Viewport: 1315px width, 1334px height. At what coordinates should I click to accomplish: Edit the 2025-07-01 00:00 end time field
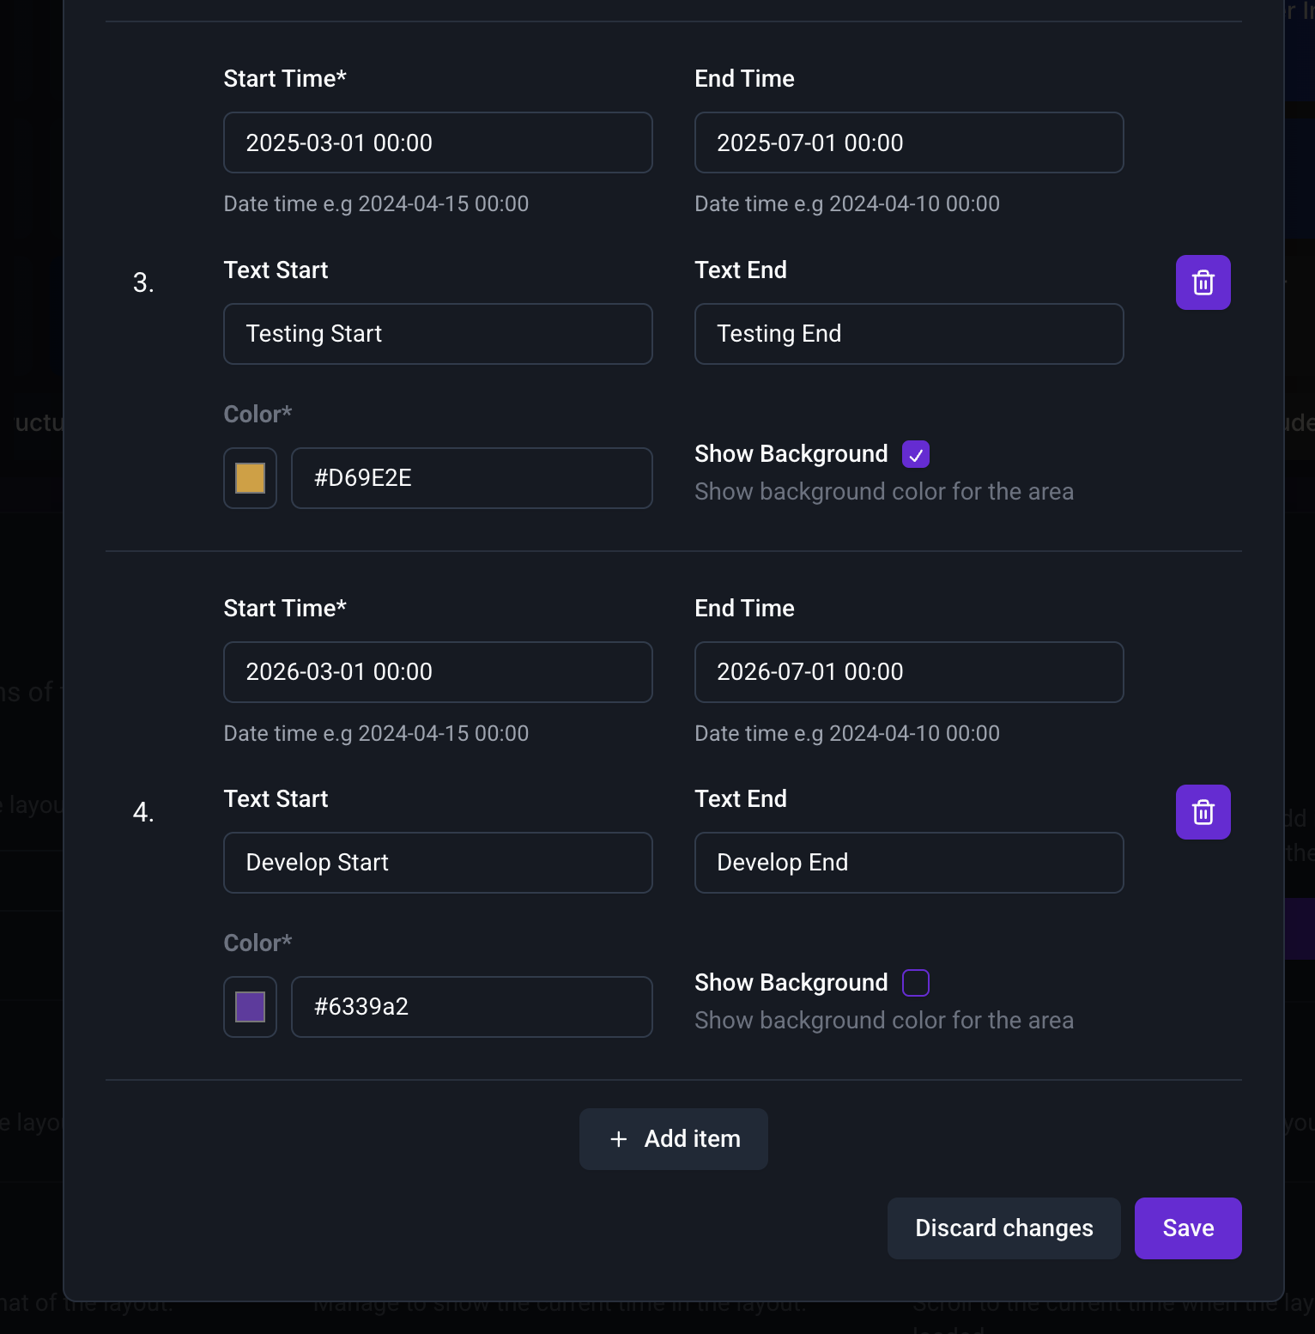click(909, 142)
